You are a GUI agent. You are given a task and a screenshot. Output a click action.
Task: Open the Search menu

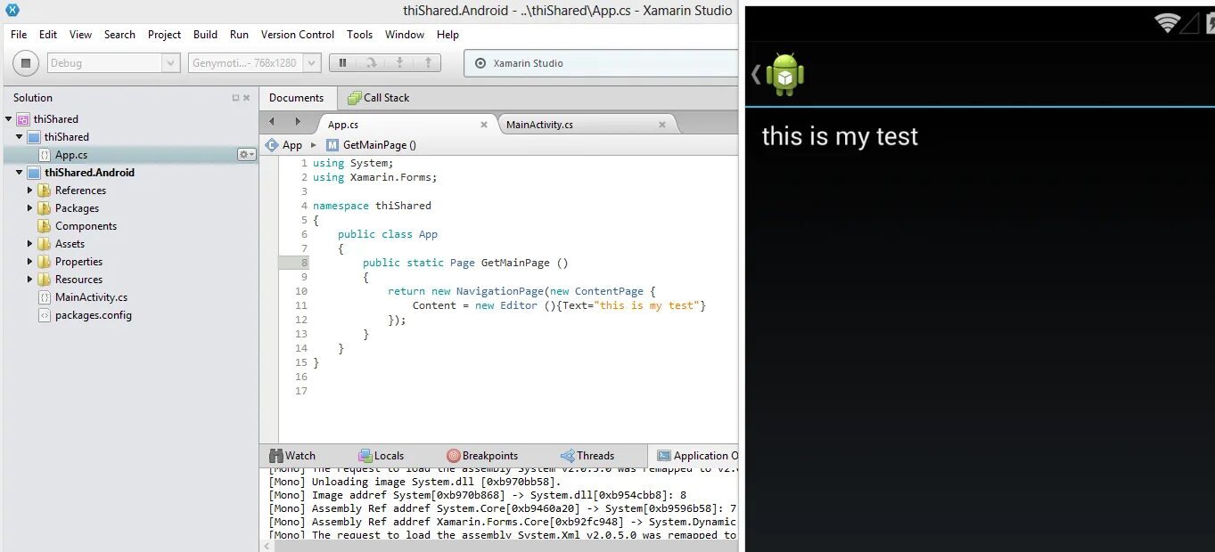pyautogui.click(x=119, y=35)
